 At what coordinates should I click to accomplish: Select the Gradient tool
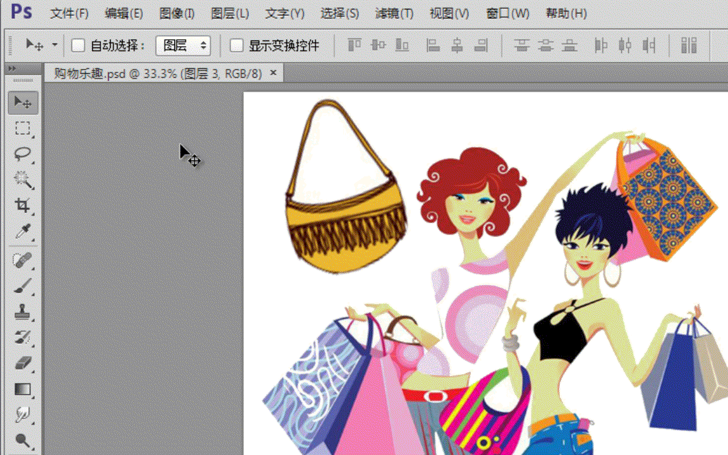pyautogui.click(x=23, y=389)
